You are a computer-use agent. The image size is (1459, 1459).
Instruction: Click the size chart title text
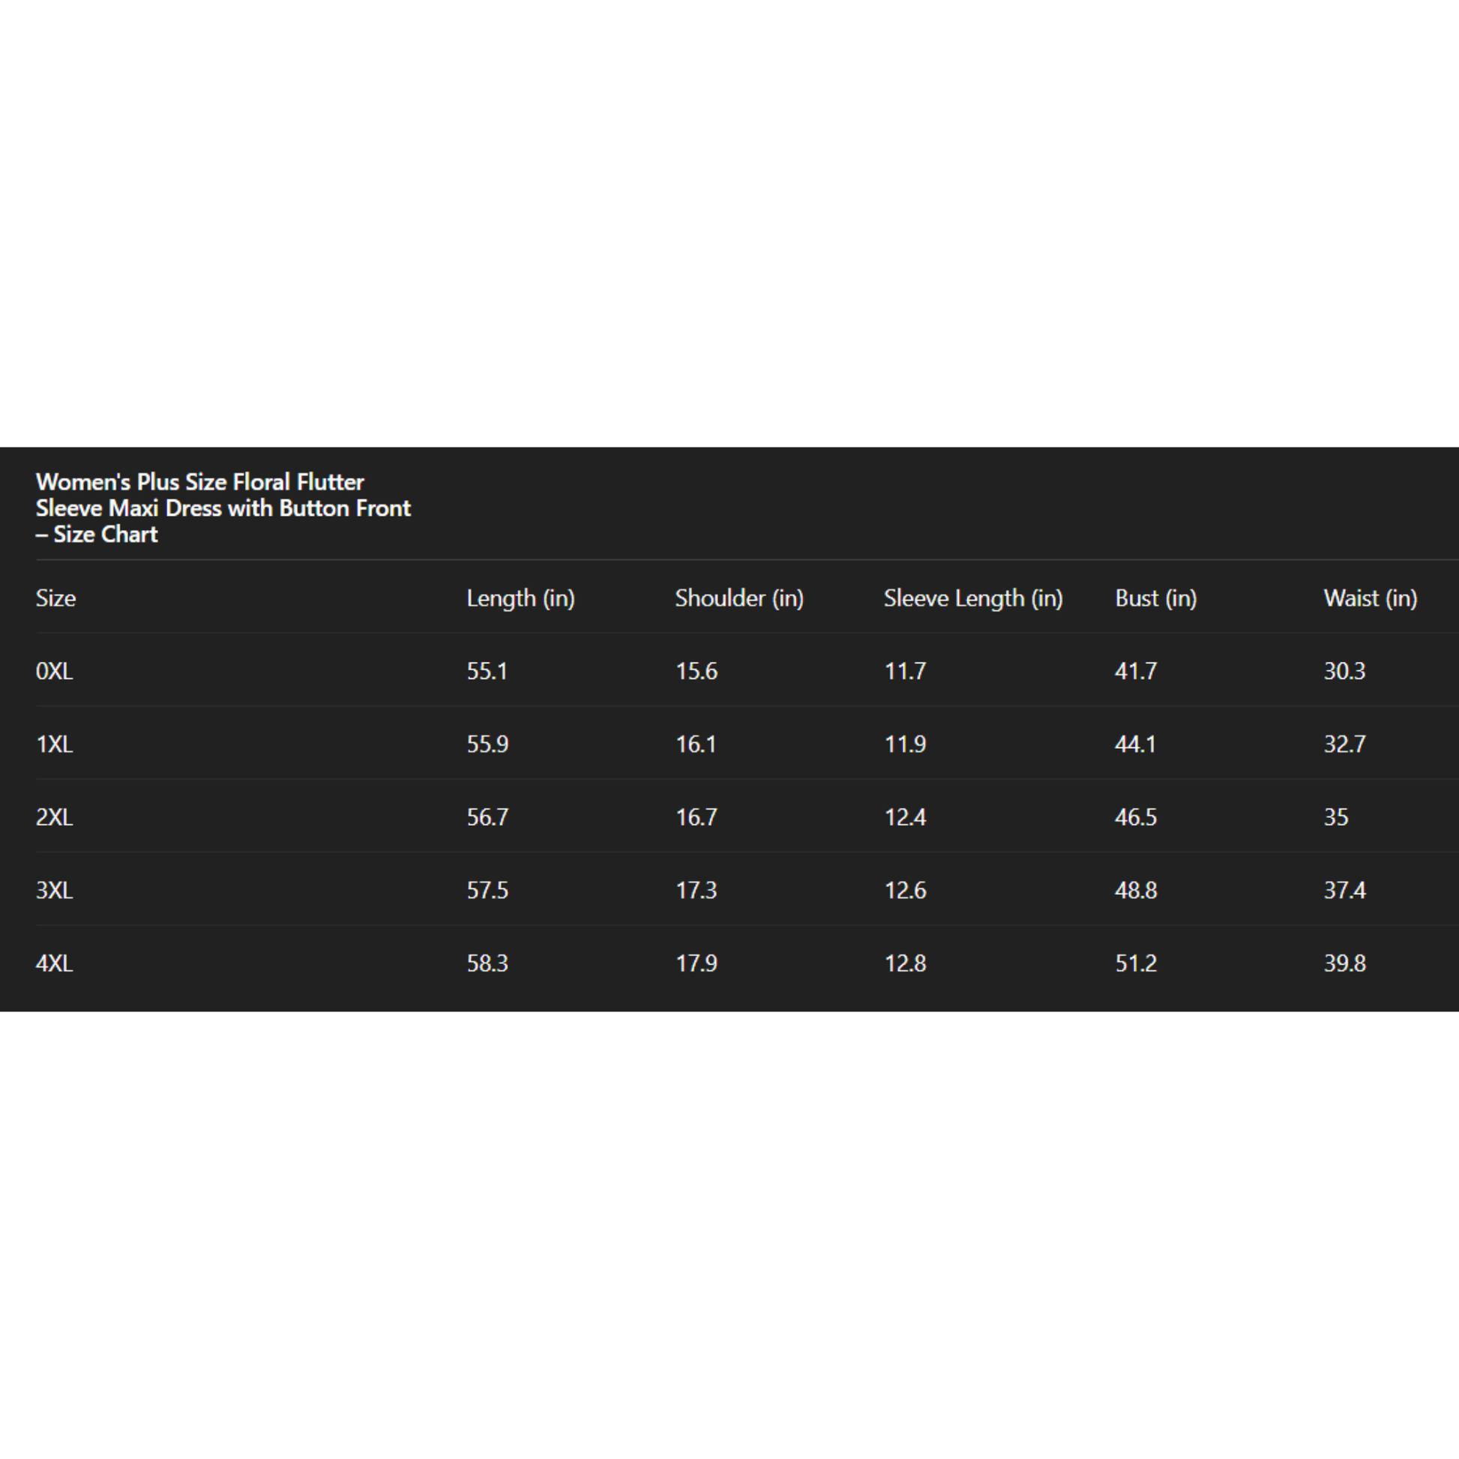pyautogui.click(x=223, y=508)
